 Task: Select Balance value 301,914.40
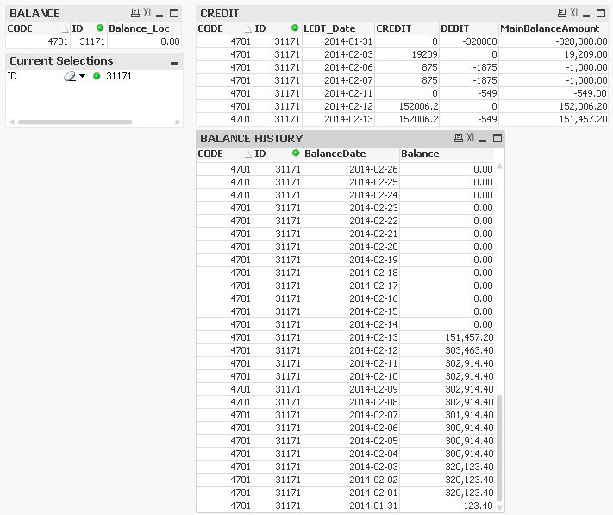coord(447,415)
